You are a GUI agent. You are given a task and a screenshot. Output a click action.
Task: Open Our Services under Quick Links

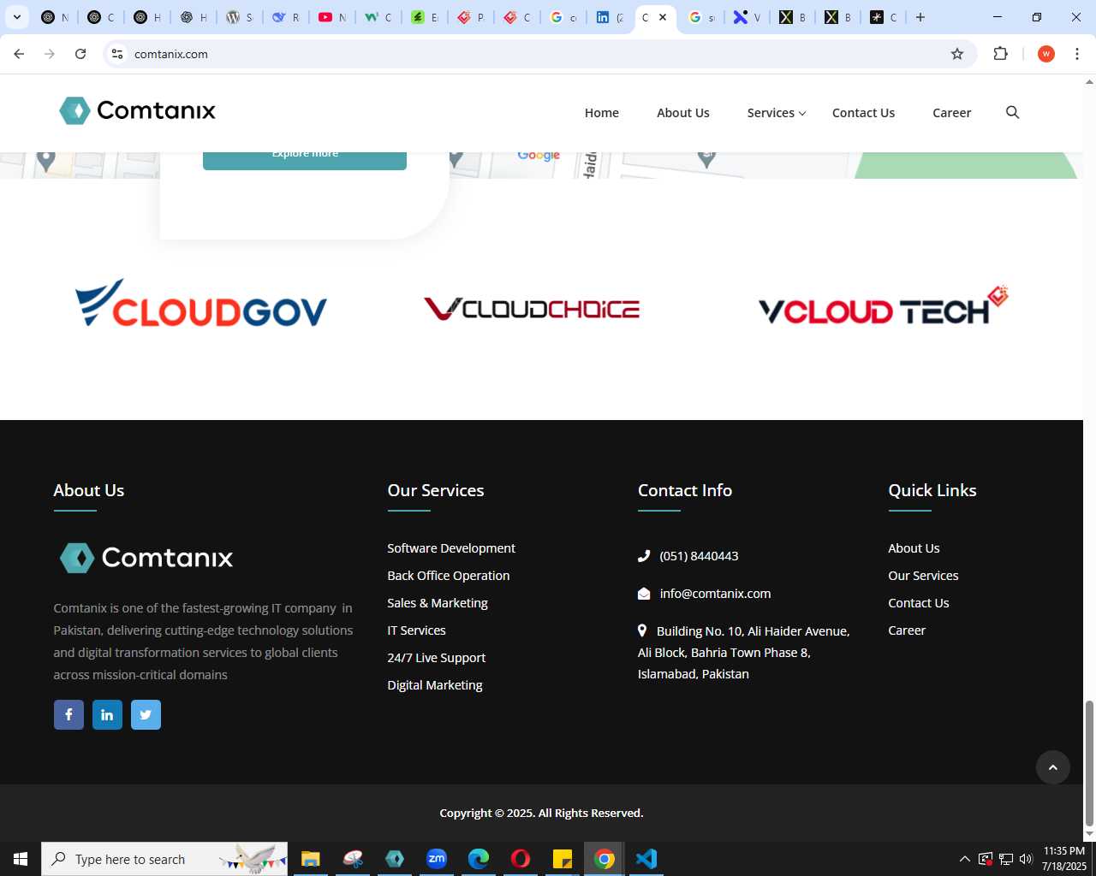coord(923,576)
